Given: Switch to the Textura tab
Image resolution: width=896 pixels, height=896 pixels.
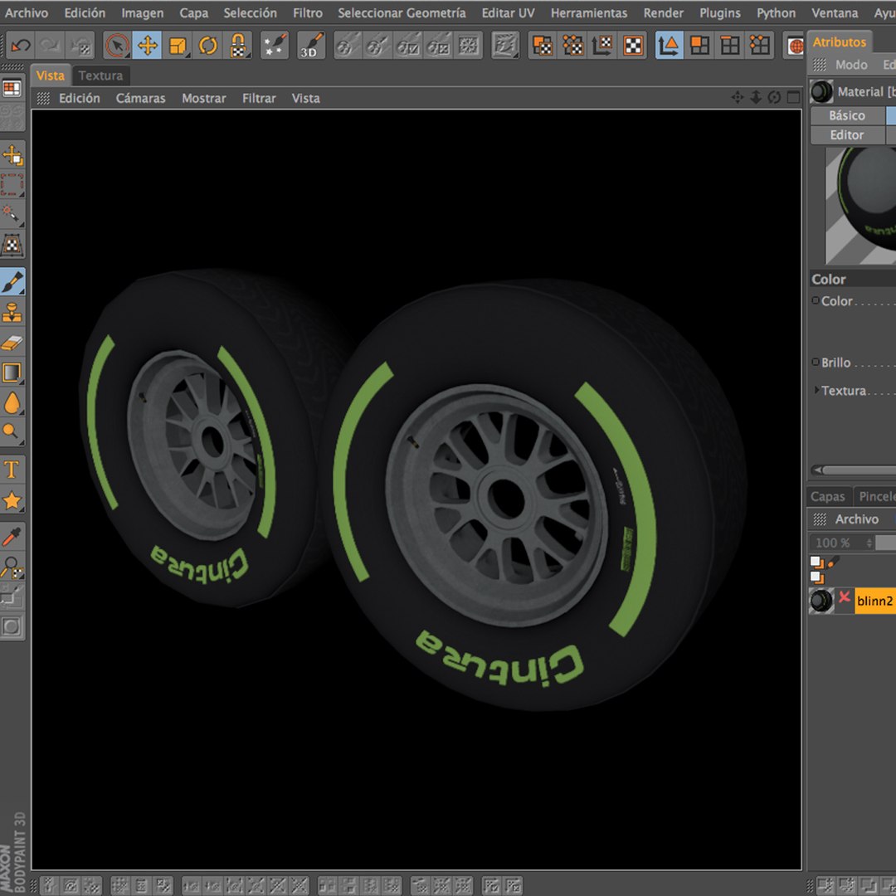Looking at the screenshot, I should 100,75.
